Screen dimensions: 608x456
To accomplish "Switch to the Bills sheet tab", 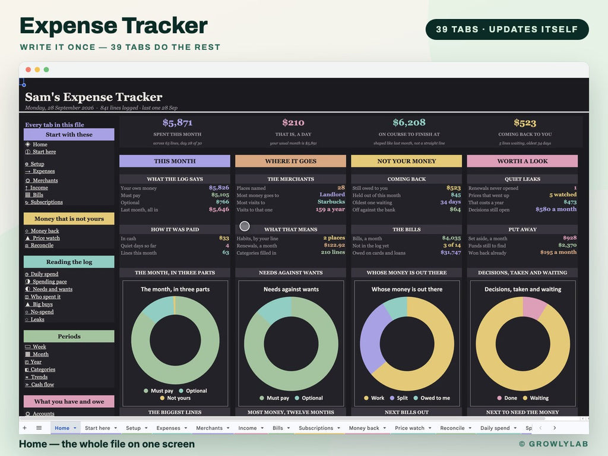I will (x=278, y=428).
